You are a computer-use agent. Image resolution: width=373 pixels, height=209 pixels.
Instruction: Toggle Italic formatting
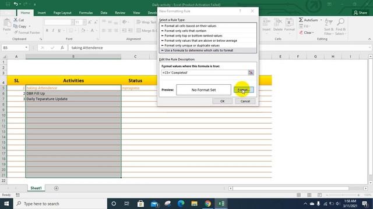(x=53, y=30)
